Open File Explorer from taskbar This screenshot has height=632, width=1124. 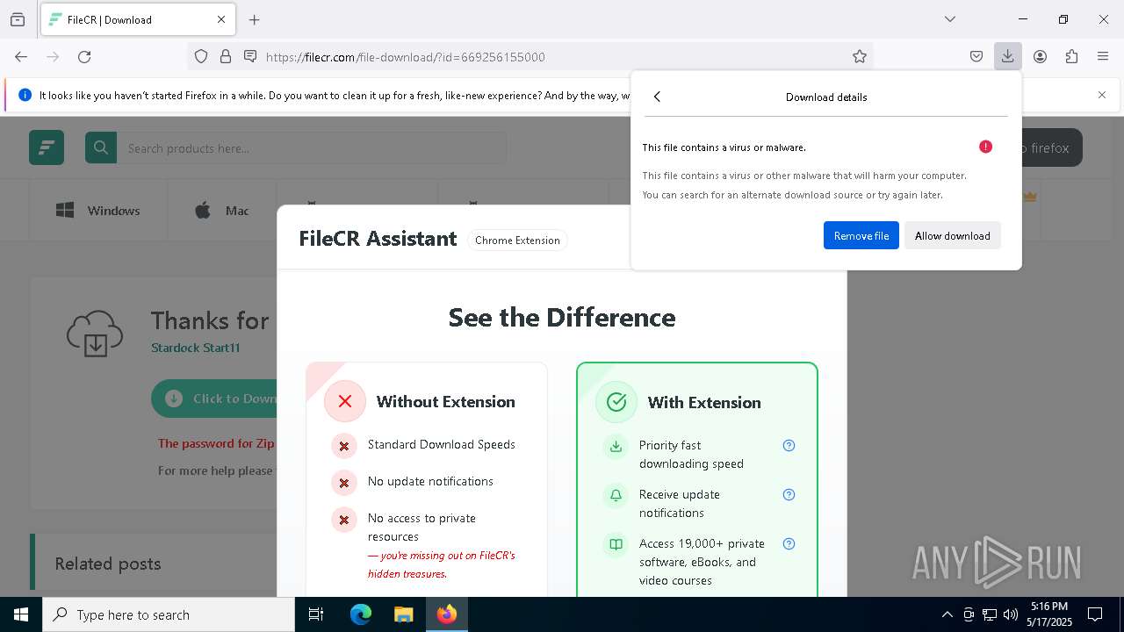click(403, 614)
